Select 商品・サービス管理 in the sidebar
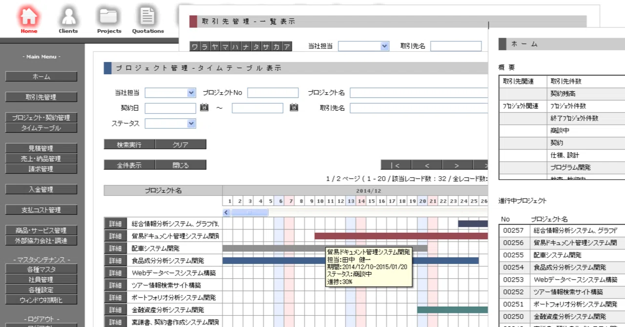The width and height of the screenshot is (625, 327). coord(42,230)
